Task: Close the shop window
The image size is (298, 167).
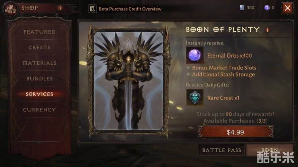Action: [287, 8]
